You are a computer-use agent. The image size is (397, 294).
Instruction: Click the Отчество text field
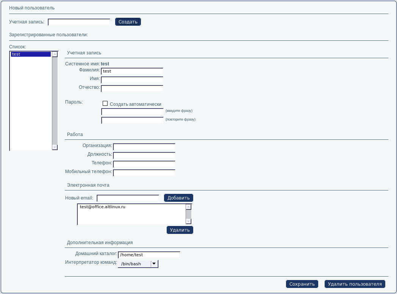click(x=132, y=88)
